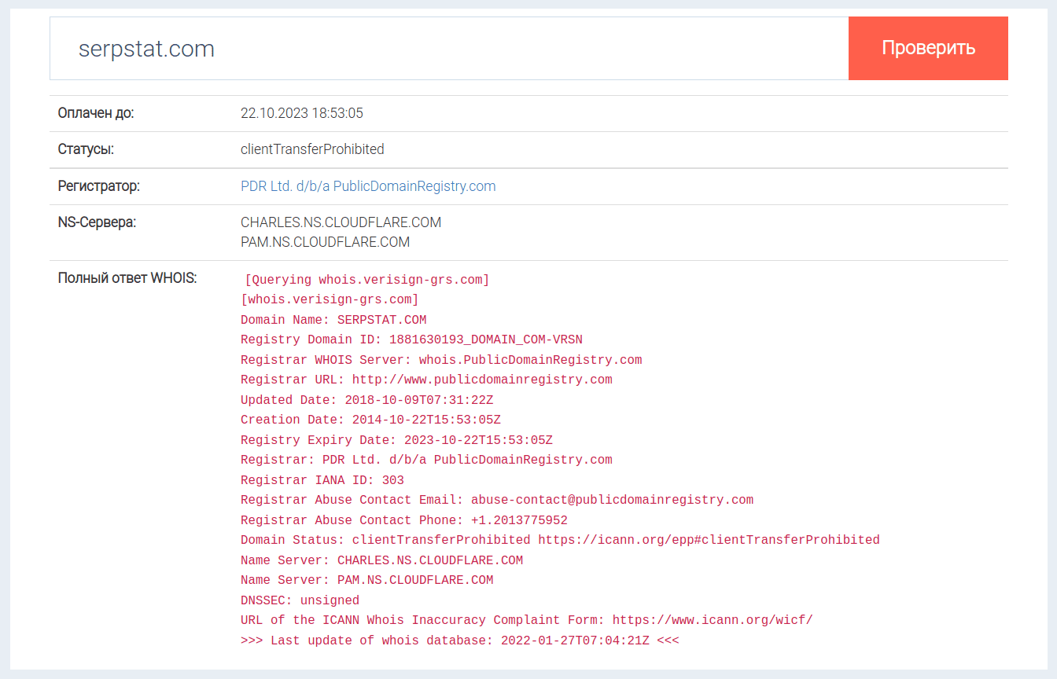The width and height of the screenshot is (1057, 679).
Task: Click the Registrar IANA ID: 303 line
Action: [x=322, y=480]
